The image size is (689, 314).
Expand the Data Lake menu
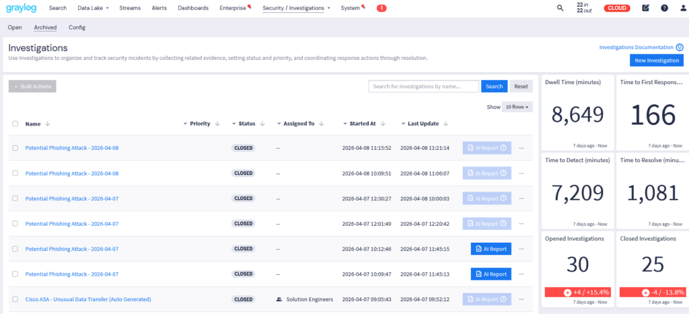click(93, 8)
